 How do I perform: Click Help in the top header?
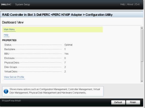(x=123, y=4)
